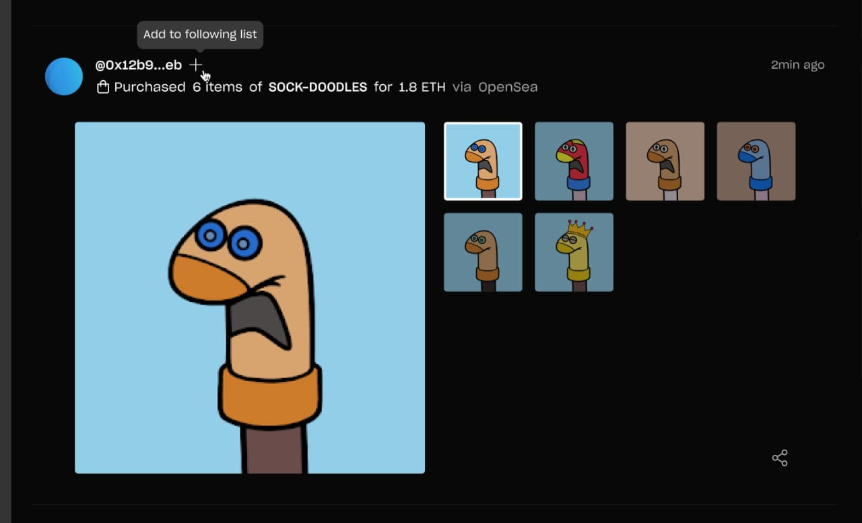
Task: Open the large sock doodle preview image
Action: 250,297
